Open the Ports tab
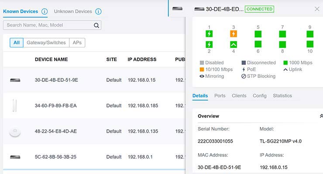Image resolution: width=323 pixels, height=174 pixels. (220, 96)
